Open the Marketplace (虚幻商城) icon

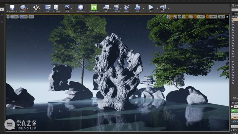56,8
